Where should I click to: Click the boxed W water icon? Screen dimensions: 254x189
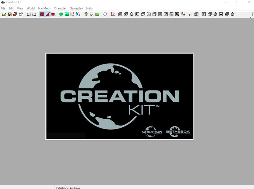tap(221, 14)
